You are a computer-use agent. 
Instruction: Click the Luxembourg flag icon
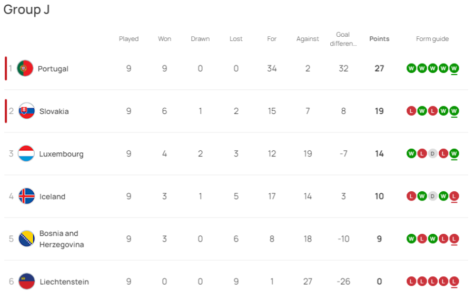point(26,154)
